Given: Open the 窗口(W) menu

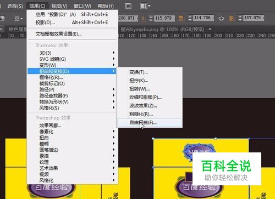Looking at the screenshot, I should coord(82,6).
